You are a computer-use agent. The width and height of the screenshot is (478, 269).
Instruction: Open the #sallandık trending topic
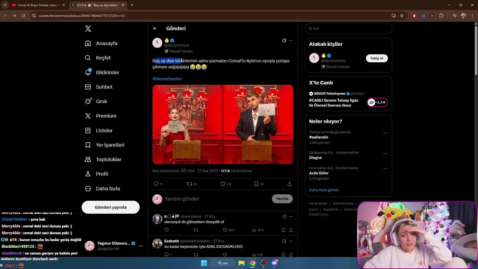[319, 137]
